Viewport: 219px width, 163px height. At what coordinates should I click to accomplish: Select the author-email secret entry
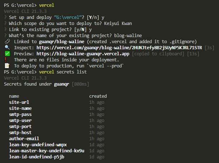(24, 139)
